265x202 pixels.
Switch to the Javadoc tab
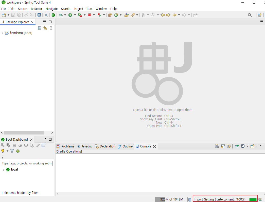(85, 146)
